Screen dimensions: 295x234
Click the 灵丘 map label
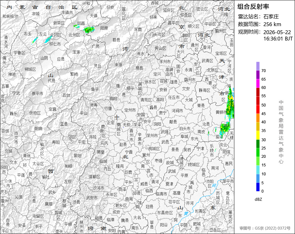click(x=97, y=66)
